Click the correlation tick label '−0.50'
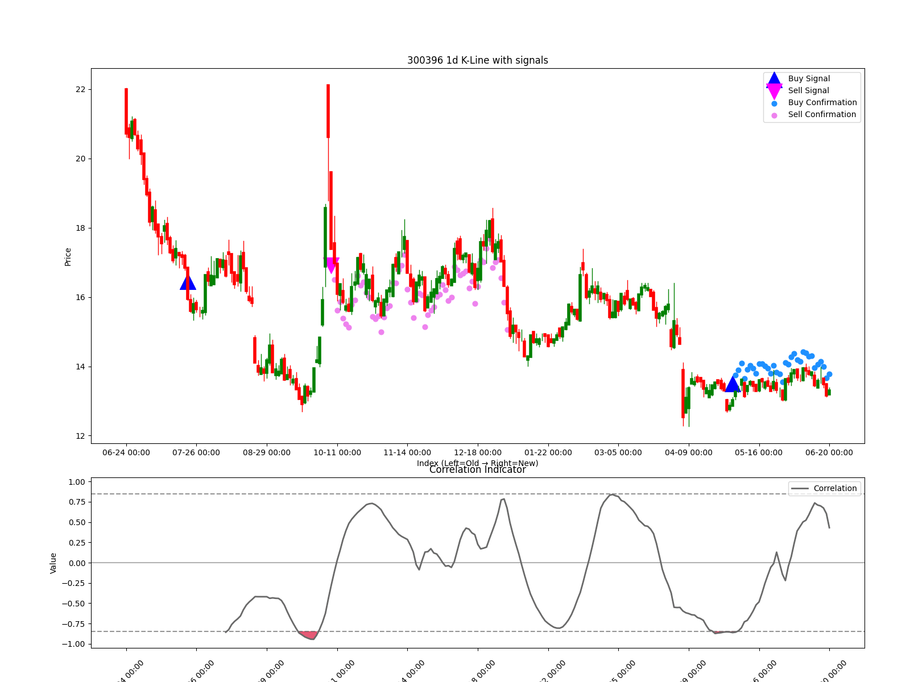Screen dimensions: 910x682 [73, 604]
